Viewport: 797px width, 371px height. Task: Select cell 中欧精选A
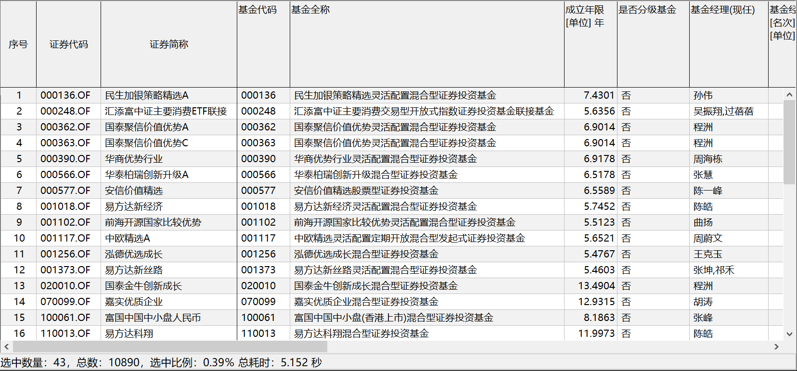pos(169,238)
